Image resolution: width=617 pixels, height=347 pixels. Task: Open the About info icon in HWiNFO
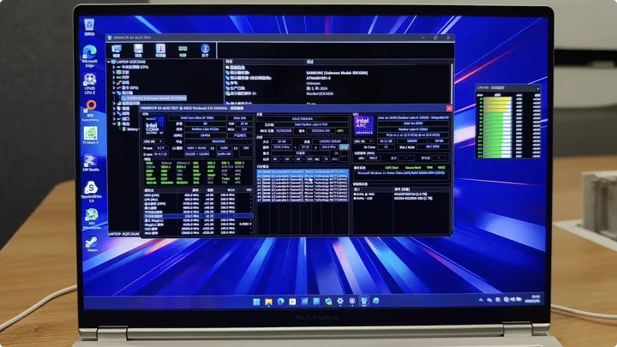pos(205,51)
